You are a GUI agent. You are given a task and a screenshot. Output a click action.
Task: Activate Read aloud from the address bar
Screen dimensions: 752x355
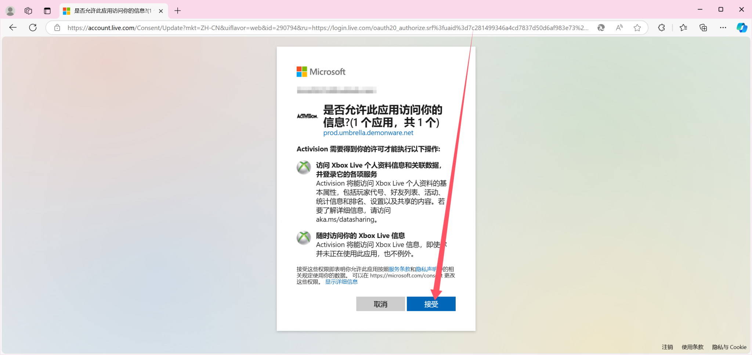(619, 28)
